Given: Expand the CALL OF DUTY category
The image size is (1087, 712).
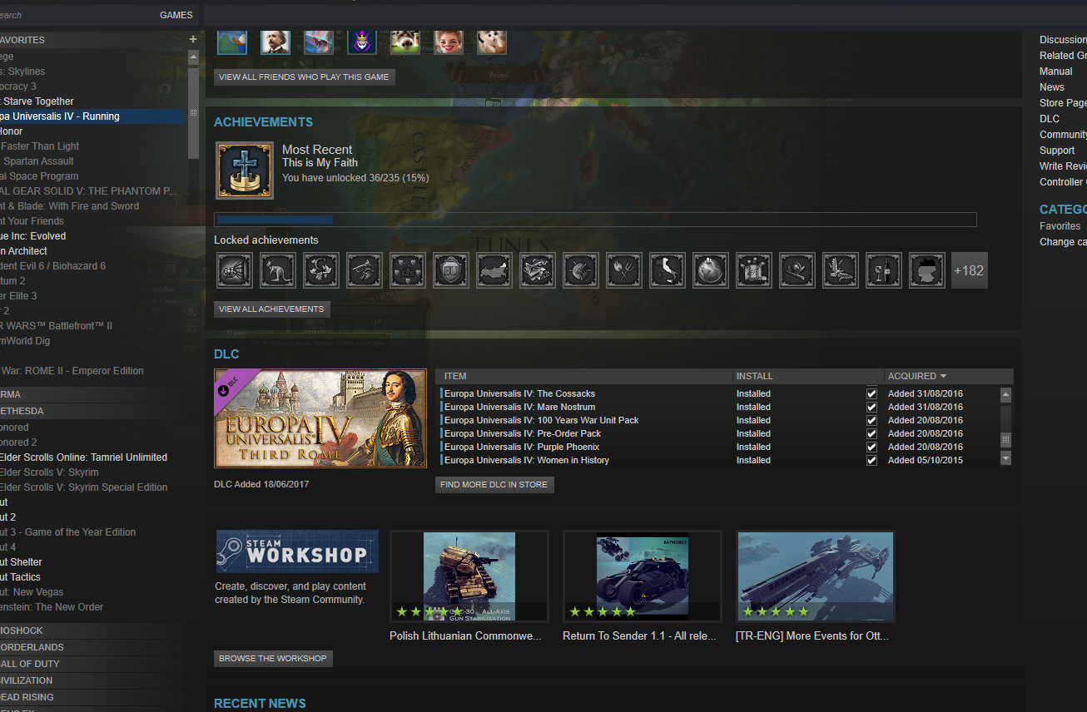Looking at the screenshot, I should click(92, 664).
